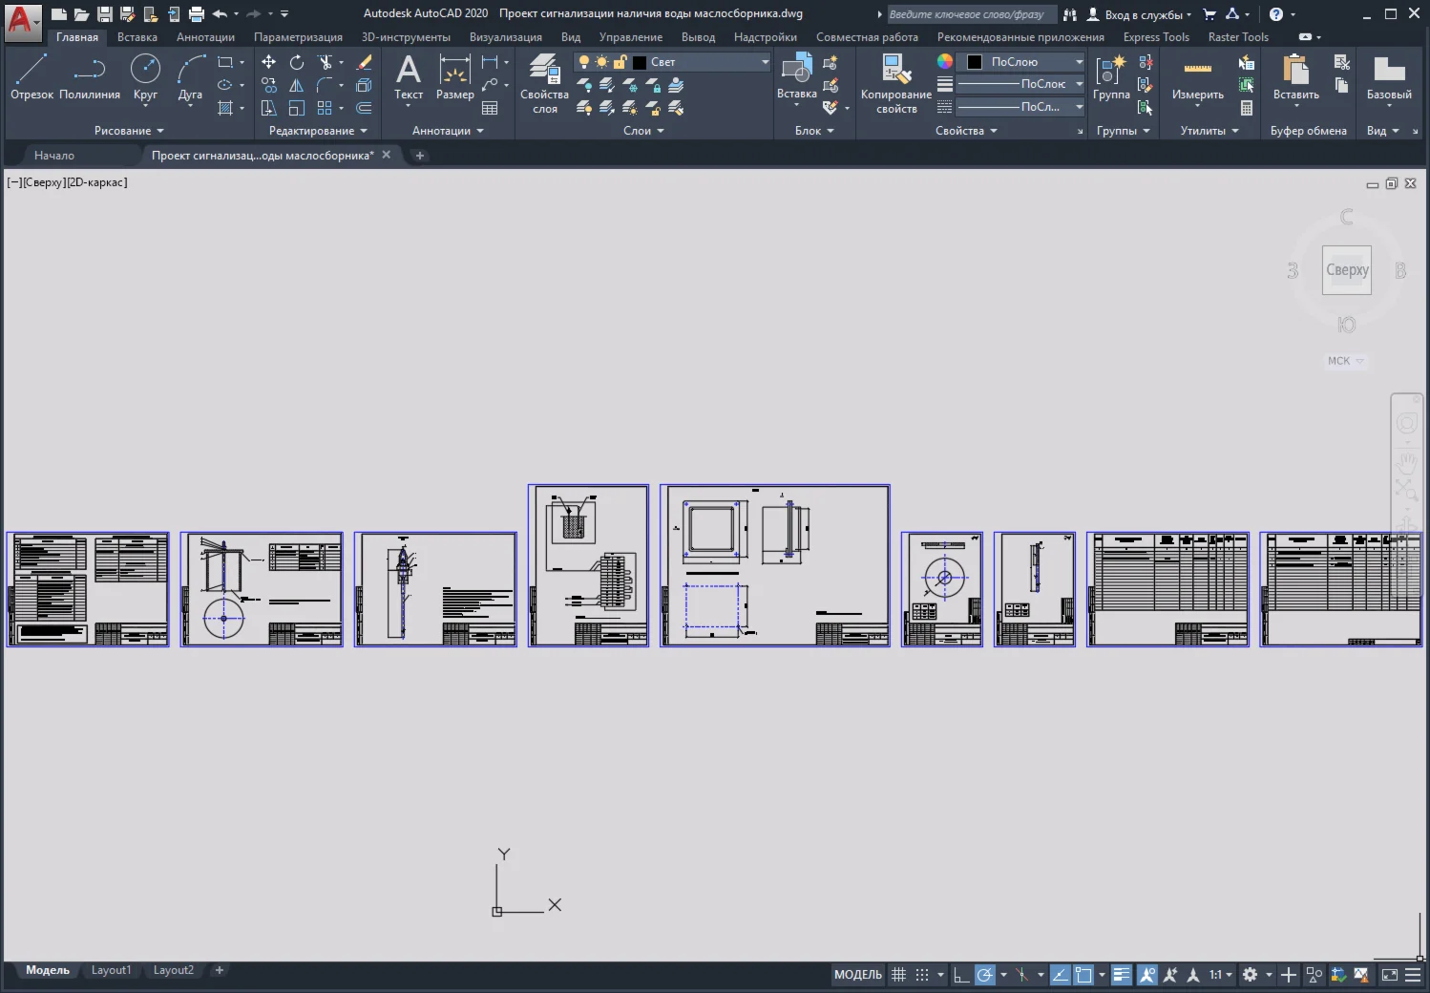Click the Hatch tool icon

click(225, 108)
